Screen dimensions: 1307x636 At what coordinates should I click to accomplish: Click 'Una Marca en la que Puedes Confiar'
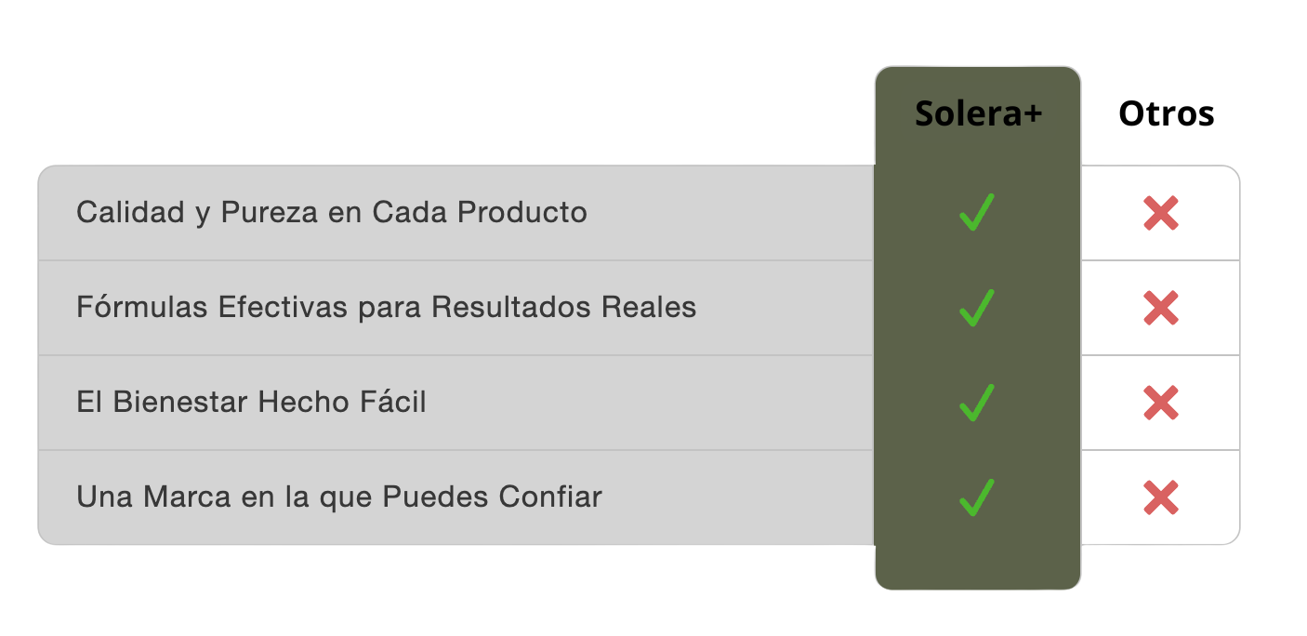click(x=339, y=497)
